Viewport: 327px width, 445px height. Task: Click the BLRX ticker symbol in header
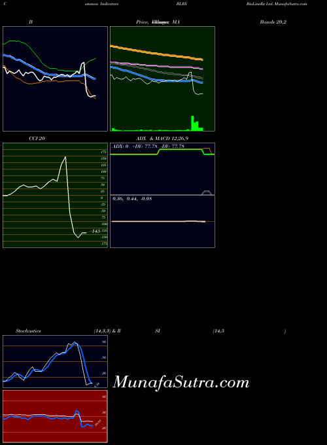(x=181, y=4)
